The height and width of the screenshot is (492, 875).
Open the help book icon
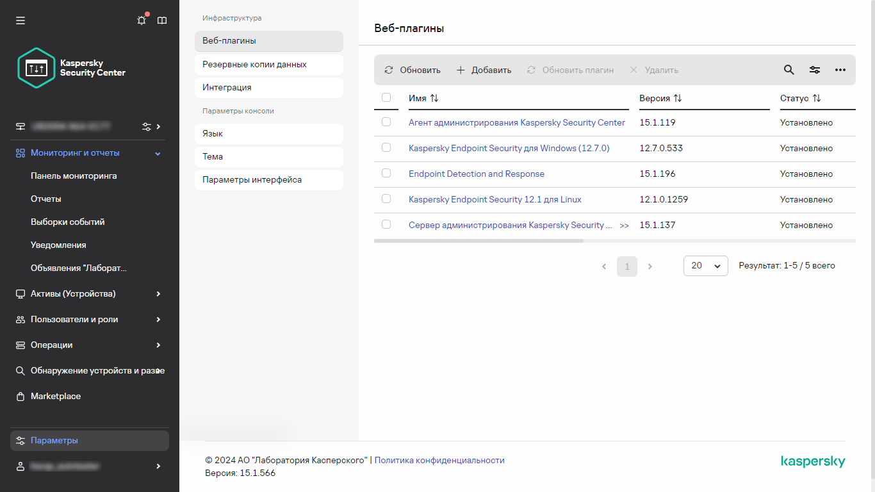click(162, 20)
